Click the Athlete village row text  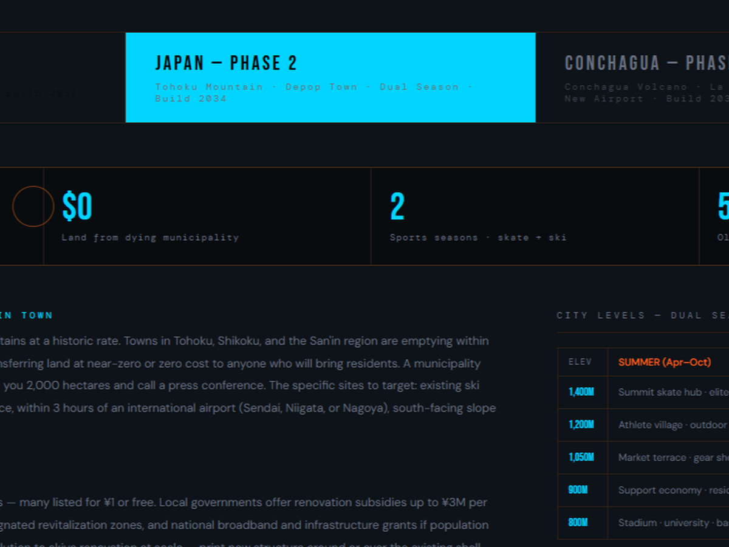tap(672, 425)
